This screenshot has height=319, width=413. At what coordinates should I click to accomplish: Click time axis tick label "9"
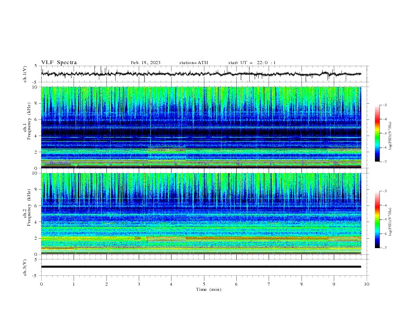[334, 284]
